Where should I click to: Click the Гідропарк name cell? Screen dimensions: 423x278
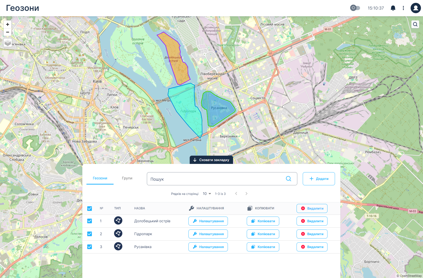tap(143, 234)
